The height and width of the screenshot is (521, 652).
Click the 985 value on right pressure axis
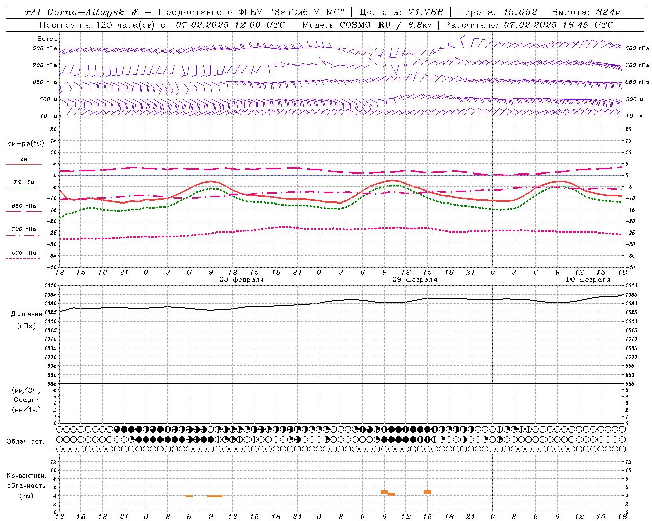(631, 384)
